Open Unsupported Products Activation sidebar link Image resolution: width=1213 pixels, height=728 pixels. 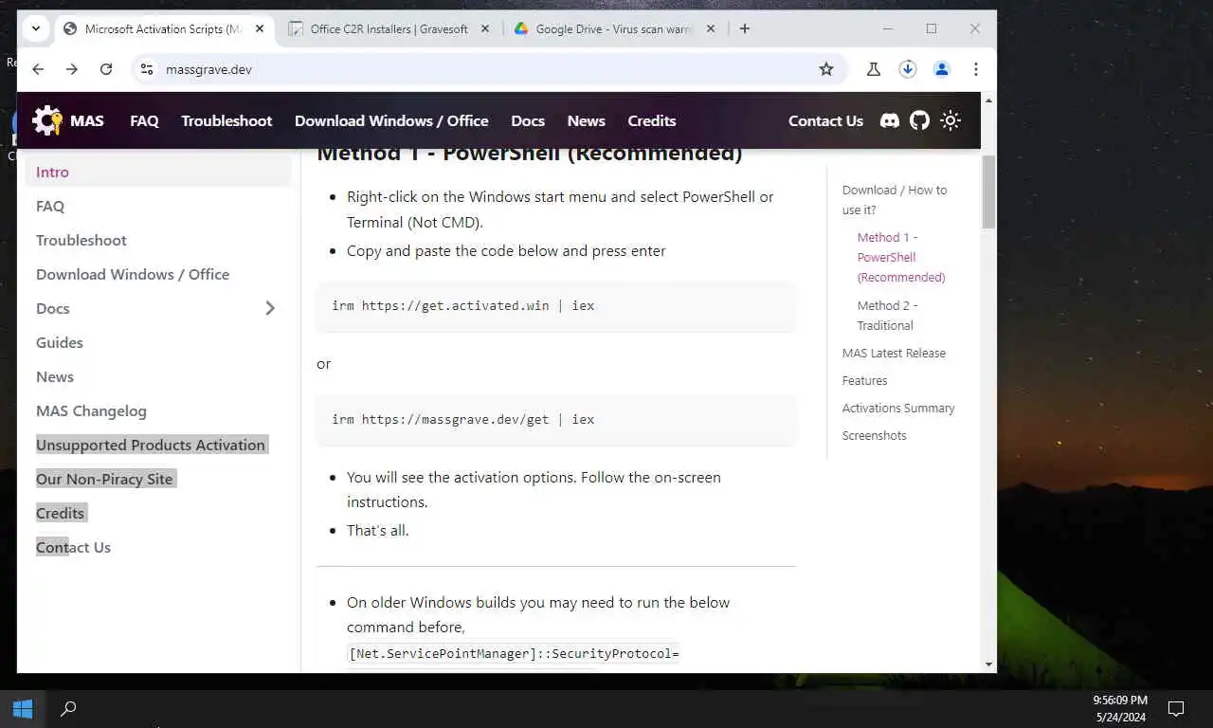click(x=151, y=445)
